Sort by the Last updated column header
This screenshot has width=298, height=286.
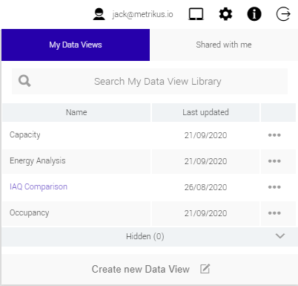[x=205, y=112]
